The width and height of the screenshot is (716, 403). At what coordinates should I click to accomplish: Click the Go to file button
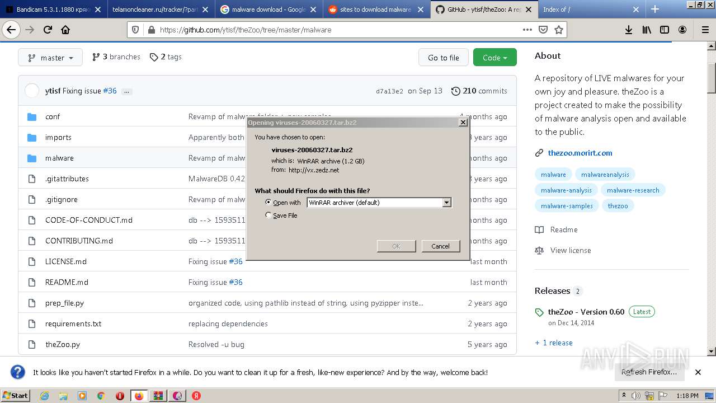(444, 58)
